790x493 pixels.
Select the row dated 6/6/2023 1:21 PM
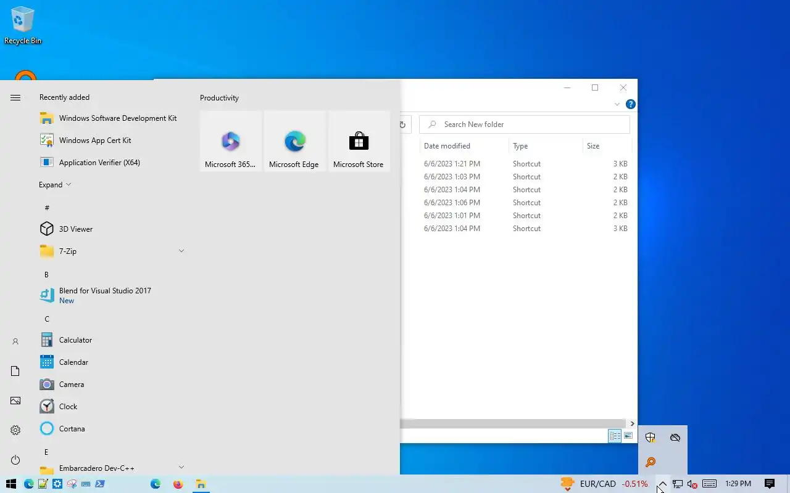516,164
